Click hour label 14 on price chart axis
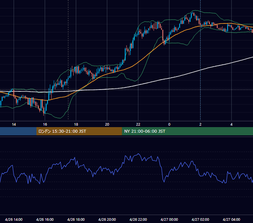 tap(14, 125)
